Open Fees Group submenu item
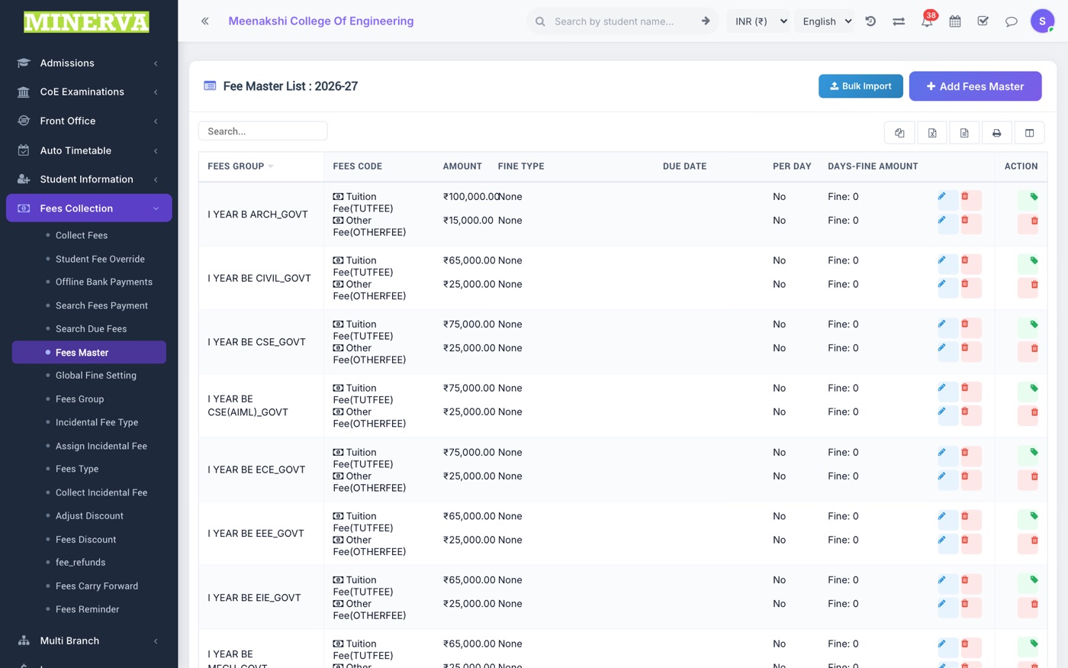 tap(79, 399)
